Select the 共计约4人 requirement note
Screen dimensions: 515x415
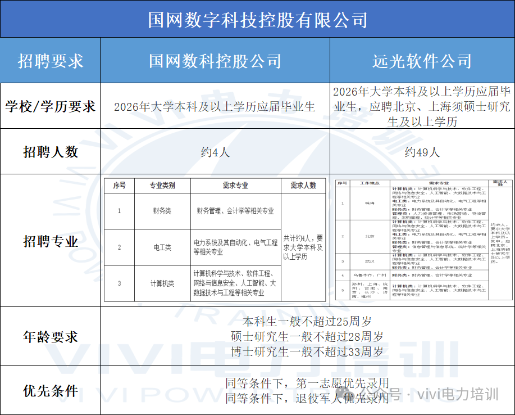303,247
